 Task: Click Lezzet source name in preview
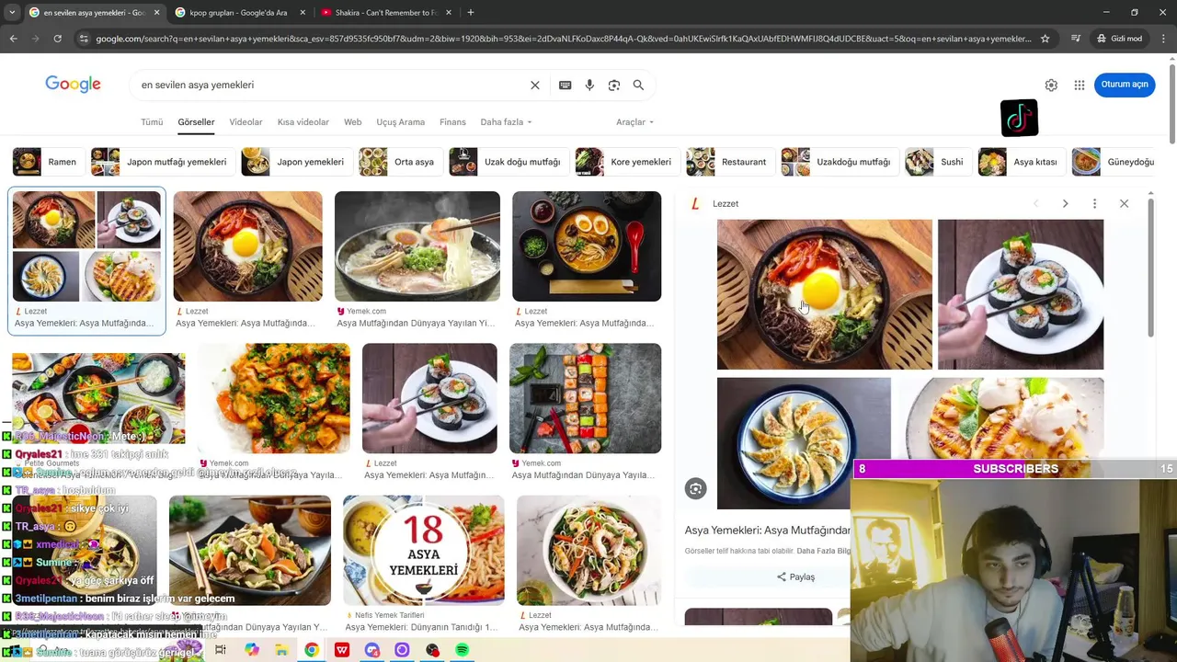726,203
